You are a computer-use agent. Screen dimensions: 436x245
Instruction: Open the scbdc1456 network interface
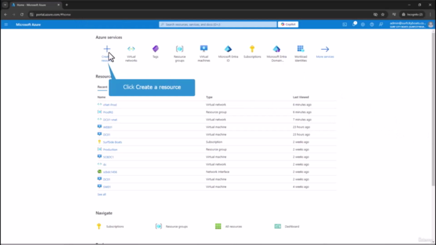point(110,172)
